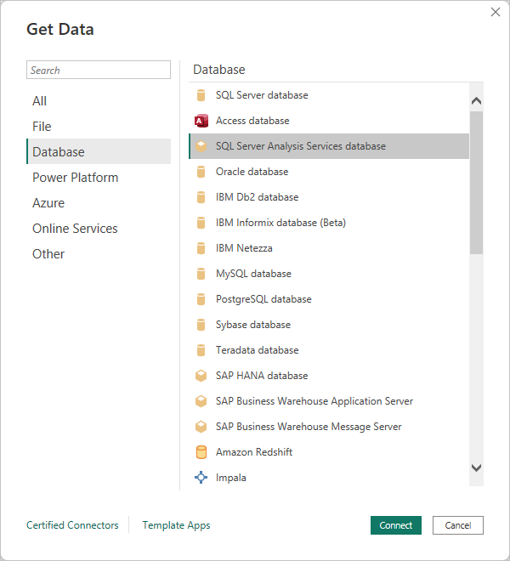Viewport: 510px width, 561px height.
Task: Open the Template Apps link
Action: (176, 525)
